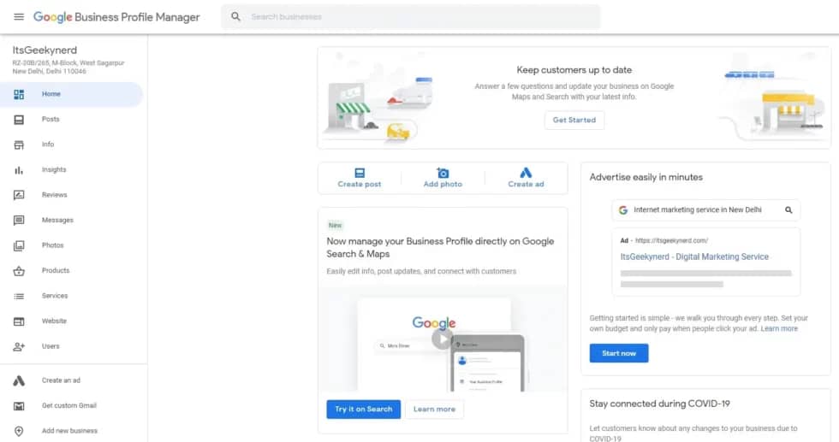Viewport: 839px width, 442px height.
Task: Open Insights in the sidebar
Action: pyautogui.click(x=54, y=169)
